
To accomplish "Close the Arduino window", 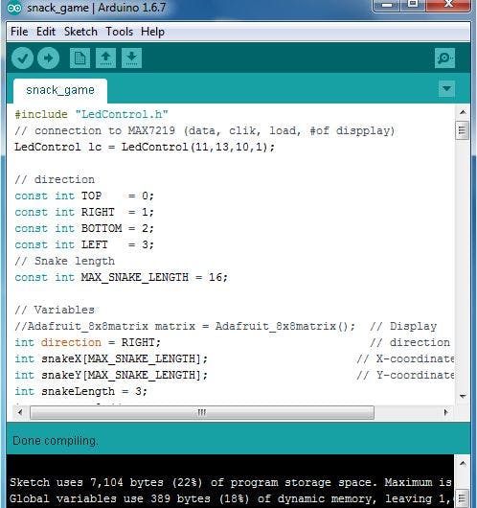I will click(x=448, y=6).
